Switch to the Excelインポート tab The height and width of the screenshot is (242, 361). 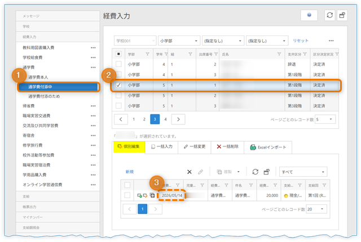268,147
